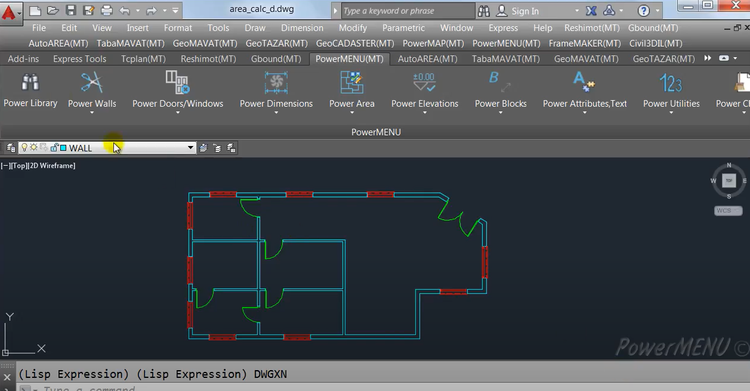Open the Parametric menu
Viewport: 750px width, 391px height.
tap(404, 27)
